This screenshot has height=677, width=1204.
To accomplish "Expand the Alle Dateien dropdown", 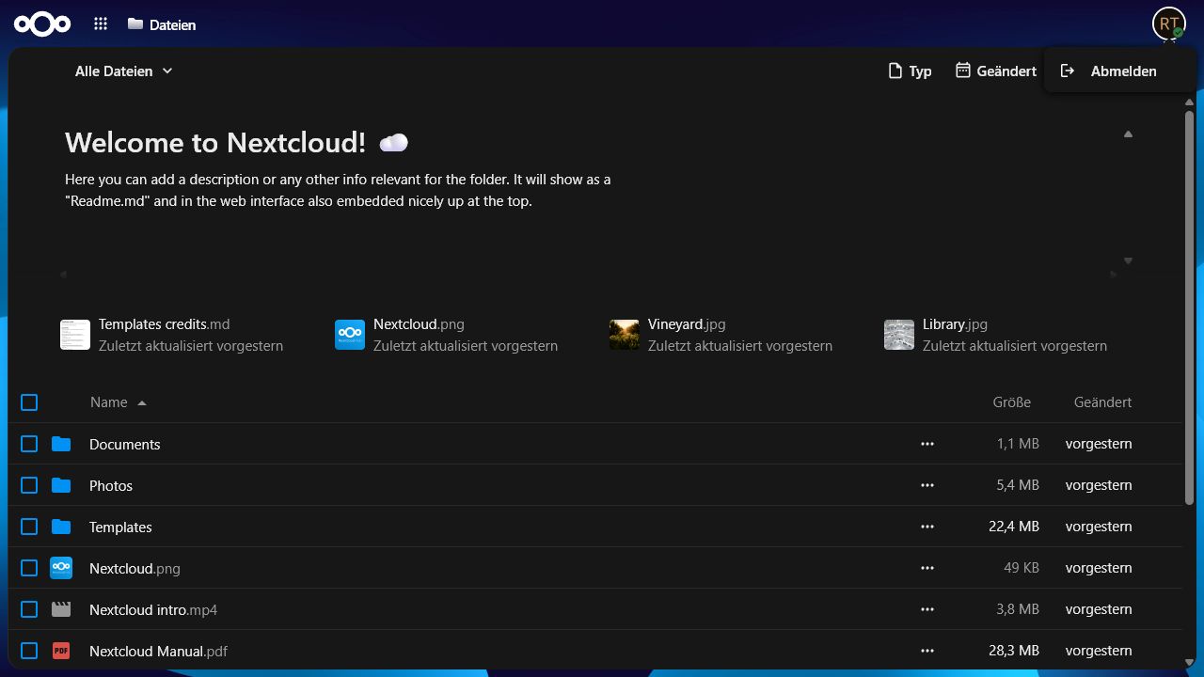I will [124, 71].
